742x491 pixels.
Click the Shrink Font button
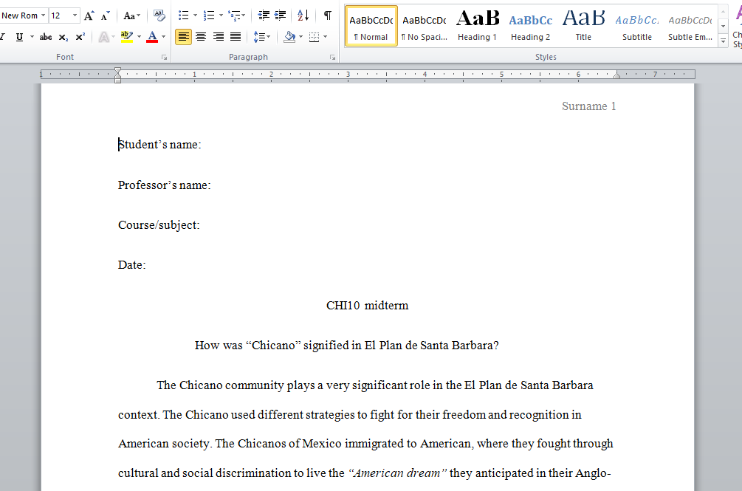tap(105, 16)
